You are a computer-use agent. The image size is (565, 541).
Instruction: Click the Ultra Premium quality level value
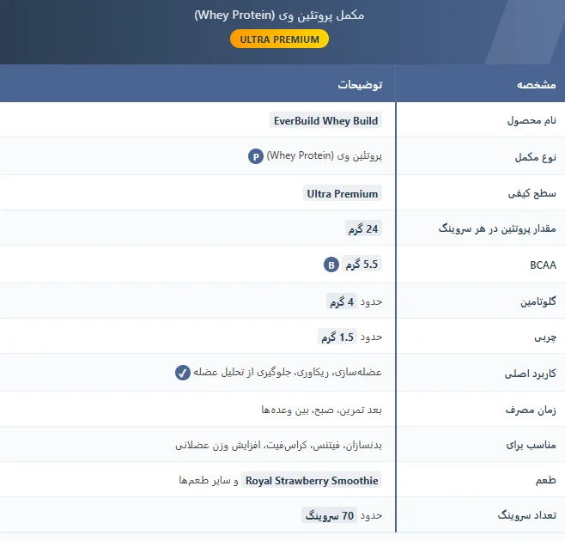click(x=343, y=193)
